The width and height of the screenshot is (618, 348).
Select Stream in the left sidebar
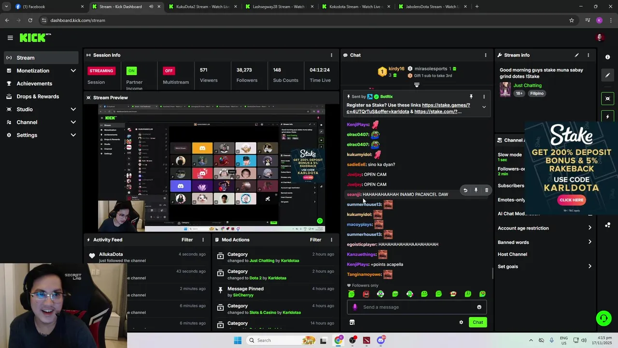41,58
